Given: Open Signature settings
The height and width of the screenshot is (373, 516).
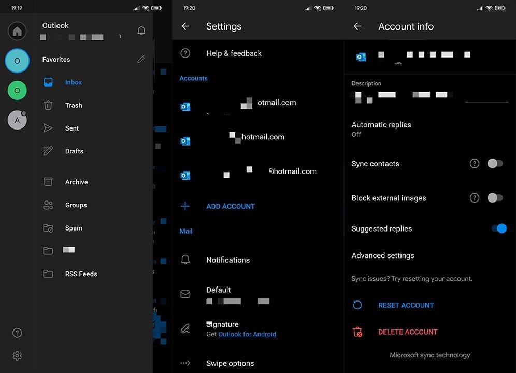Looking at the screenshot, I should click(258, 329).
